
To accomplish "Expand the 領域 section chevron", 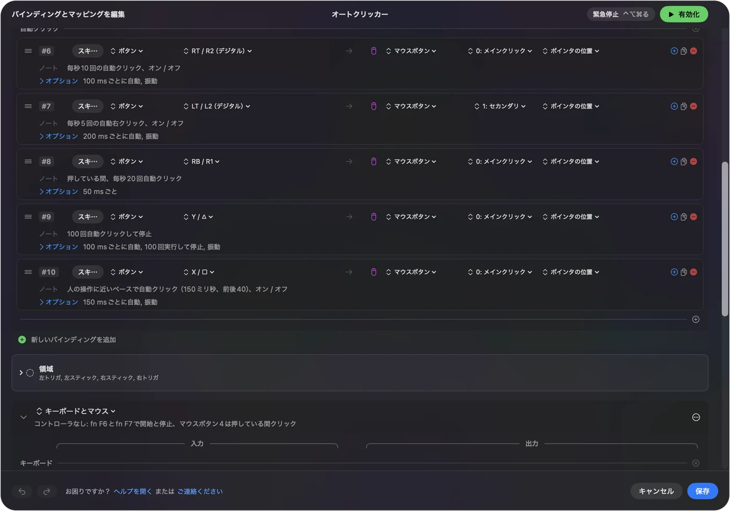I will (x=21, y=373).
